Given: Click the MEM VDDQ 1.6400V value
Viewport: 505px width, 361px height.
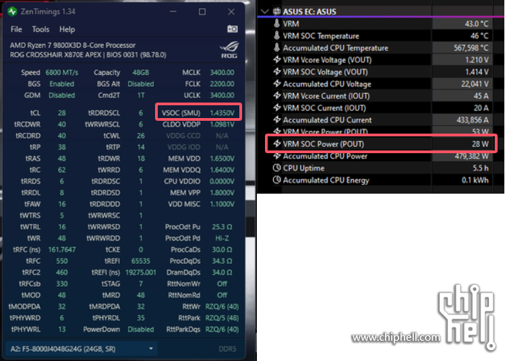Looking at the screenshot, I should [x=222, y=169].
